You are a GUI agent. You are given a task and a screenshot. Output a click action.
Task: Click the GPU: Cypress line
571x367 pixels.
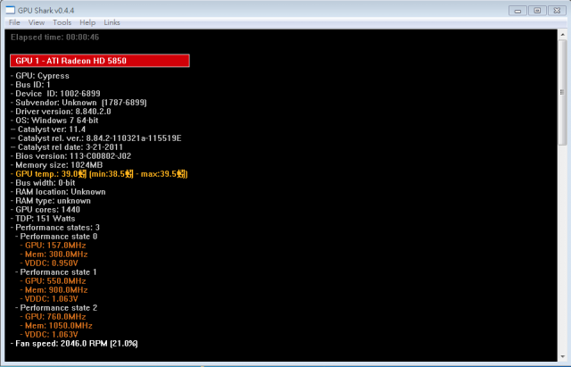40,76
